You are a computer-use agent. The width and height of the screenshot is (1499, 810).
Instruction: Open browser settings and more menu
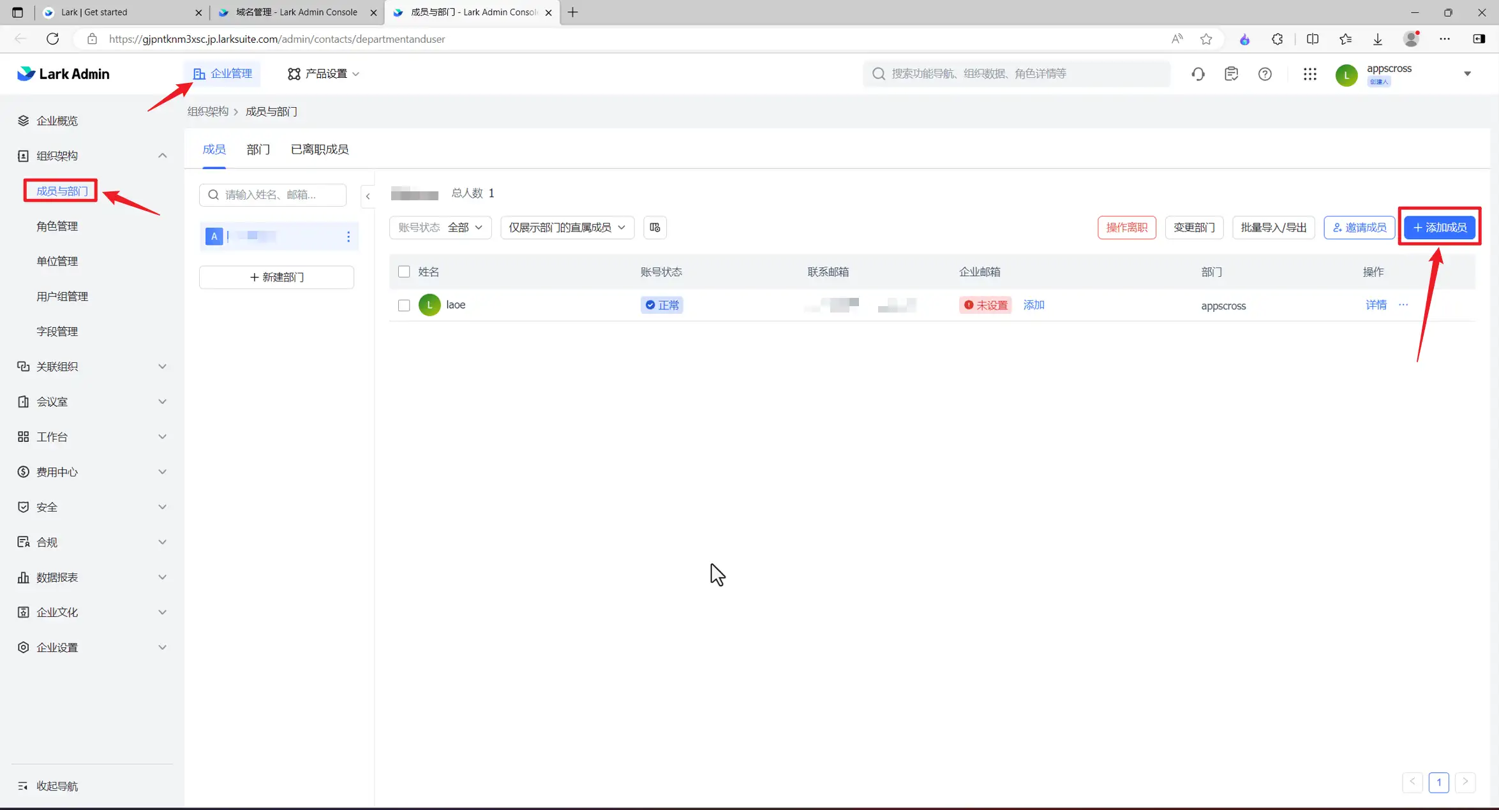point(1445,39)
